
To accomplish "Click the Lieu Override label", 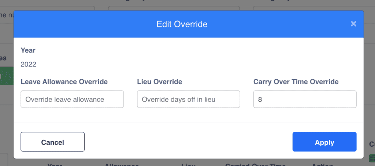I will point(160,82).
